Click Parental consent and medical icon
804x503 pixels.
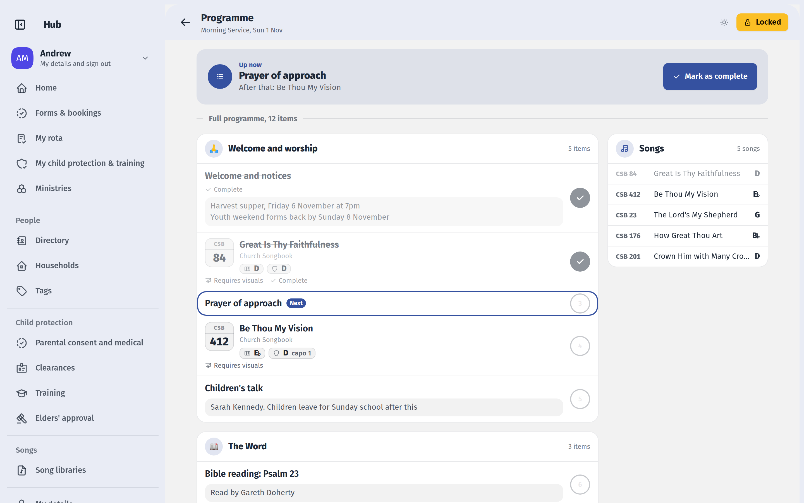(x=21, y=343)
